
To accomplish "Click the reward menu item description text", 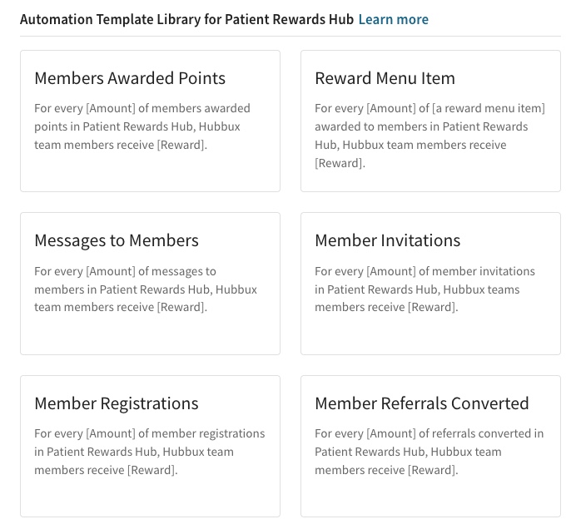I will click(x=430, y=136).
